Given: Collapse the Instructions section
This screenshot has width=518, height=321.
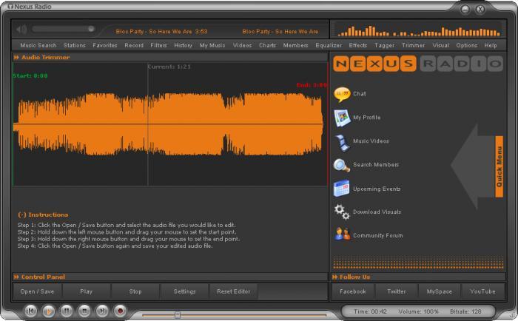Looking at the screenshot, I should [x=21, y=215].
